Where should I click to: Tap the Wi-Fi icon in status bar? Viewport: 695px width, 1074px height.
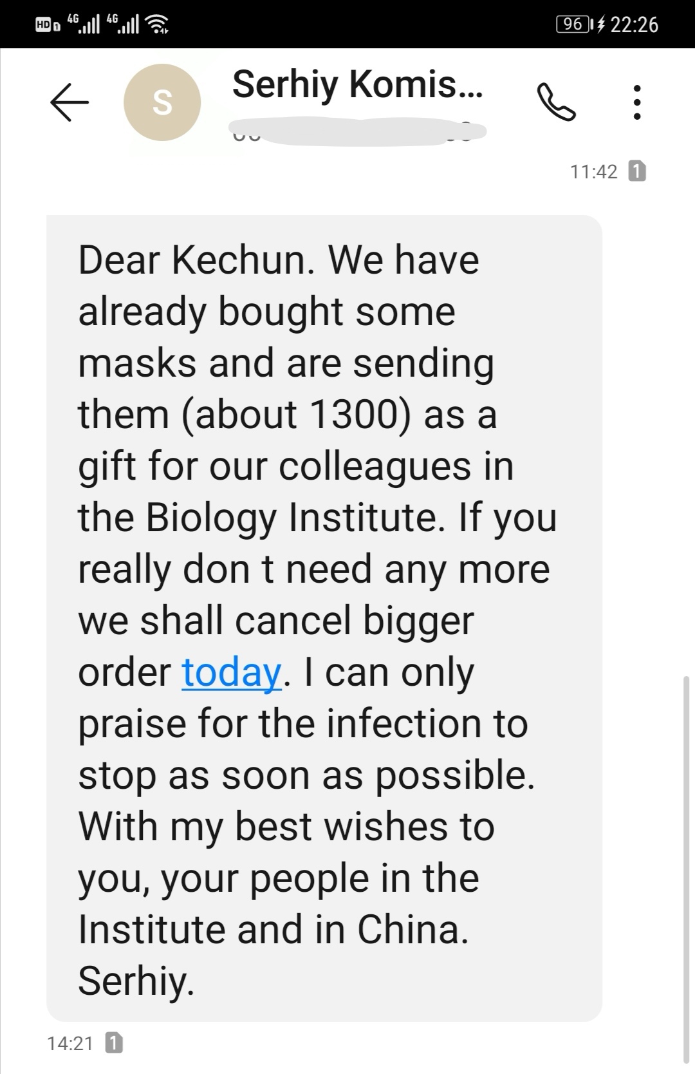[x=156, y=25]
